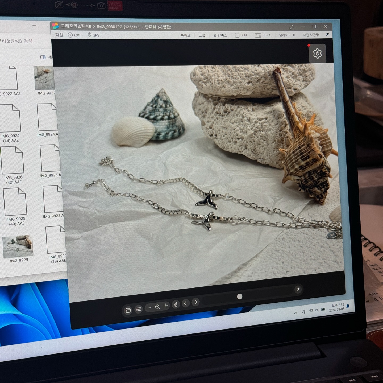Toggle the HDR option

tap(241, 35)
